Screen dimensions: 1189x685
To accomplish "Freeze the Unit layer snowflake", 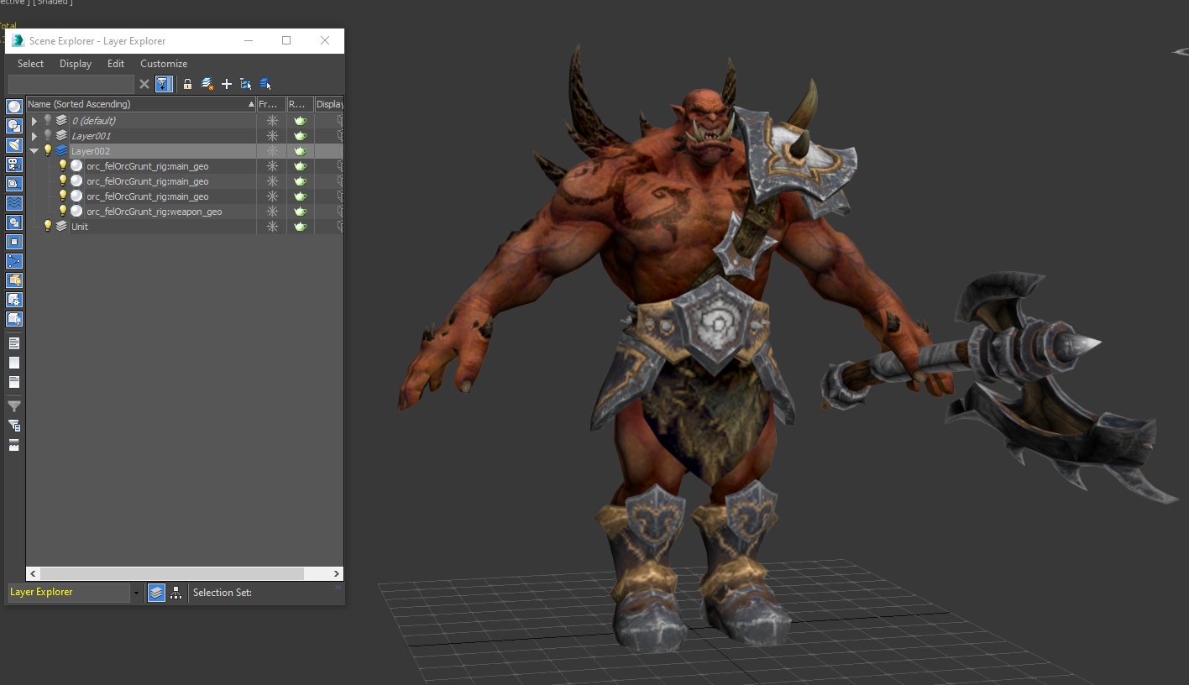I will click(x=272, y=227).
